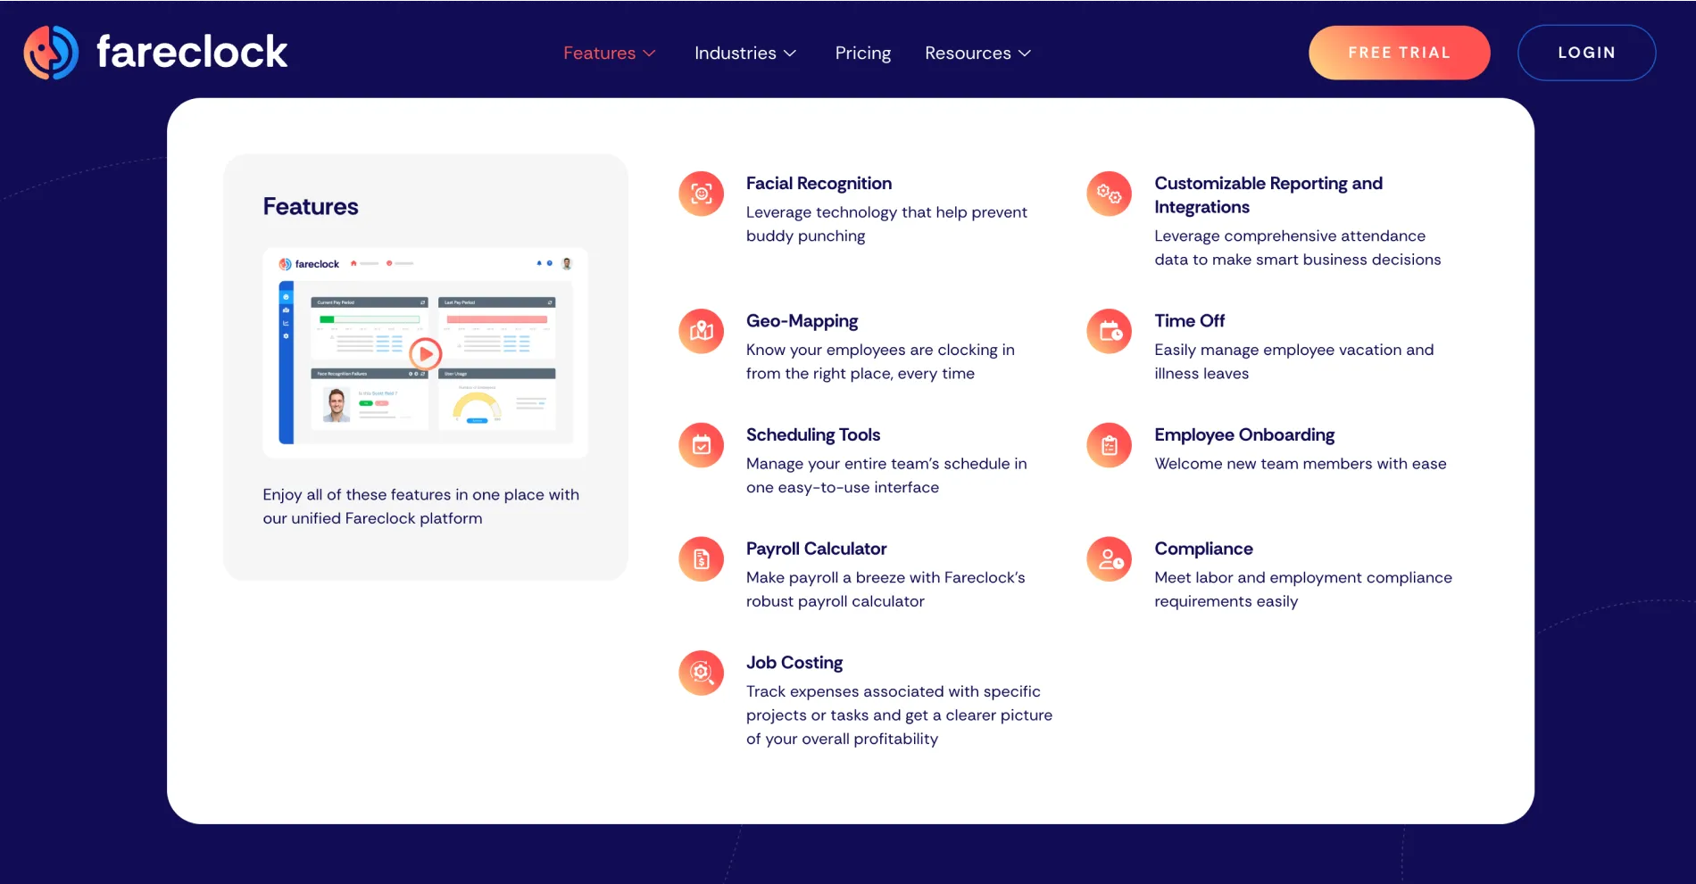
Task: Open the Compliance feature link
Action: pos(1204,549)
